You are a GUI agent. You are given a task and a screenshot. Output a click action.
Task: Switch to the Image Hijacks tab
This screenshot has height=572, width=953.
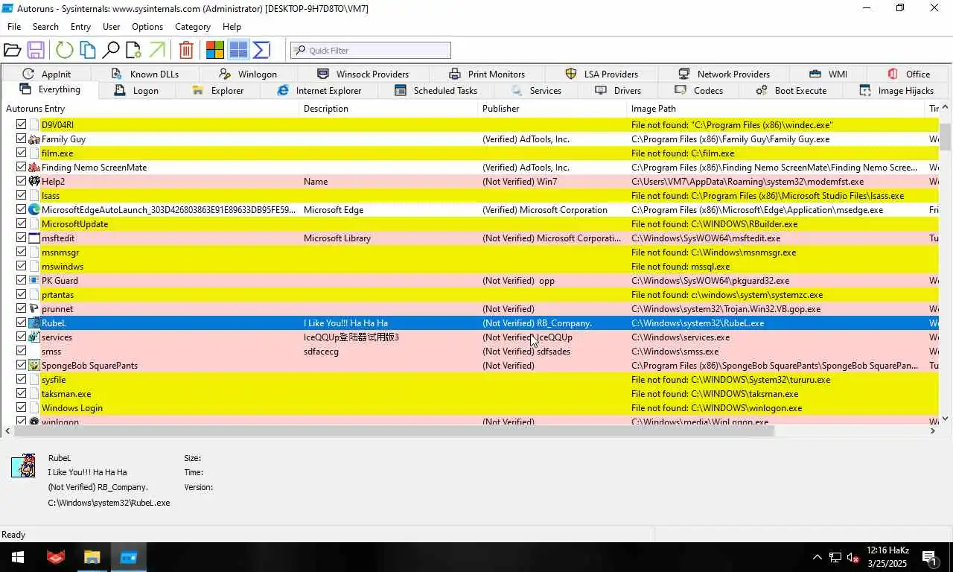[898, 91]
